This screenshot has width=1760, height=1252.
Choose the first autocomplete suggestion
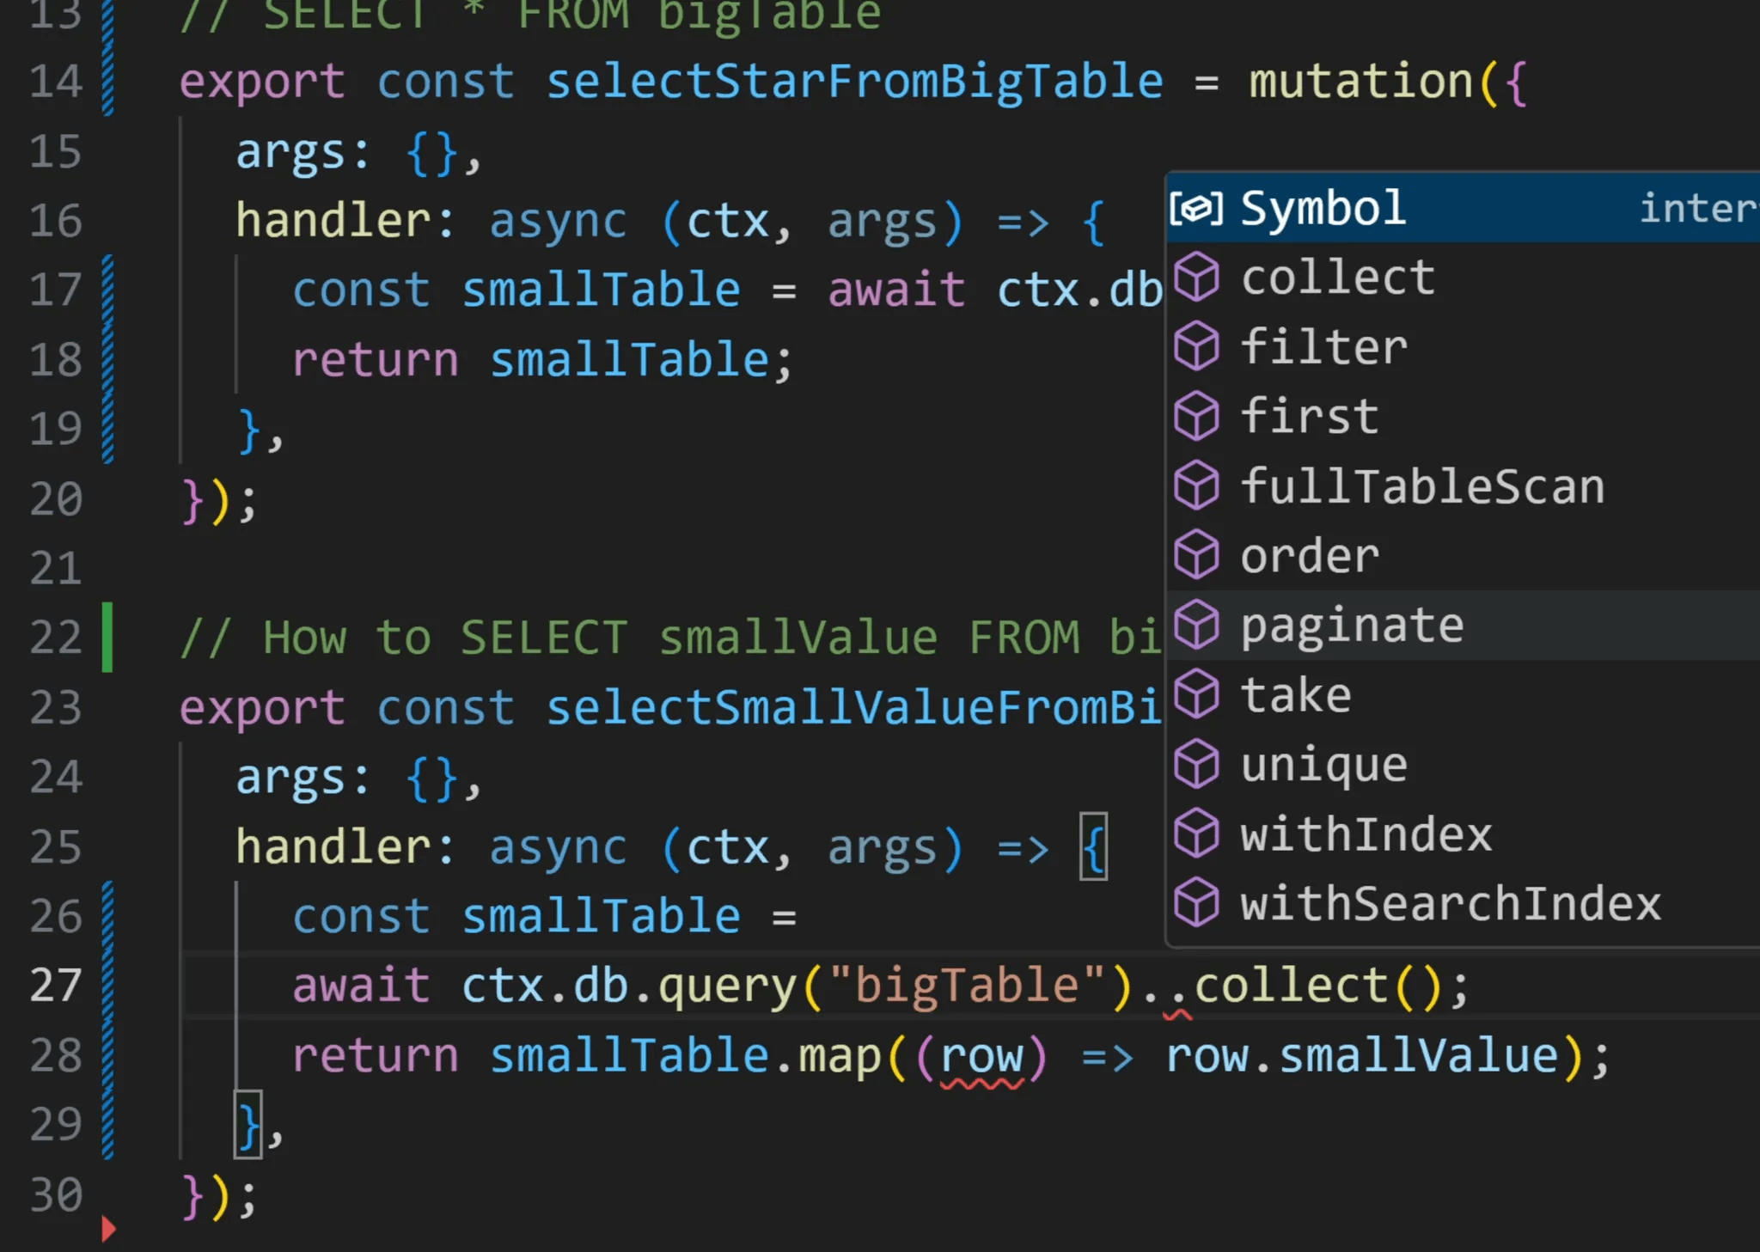pos(1310,417)
